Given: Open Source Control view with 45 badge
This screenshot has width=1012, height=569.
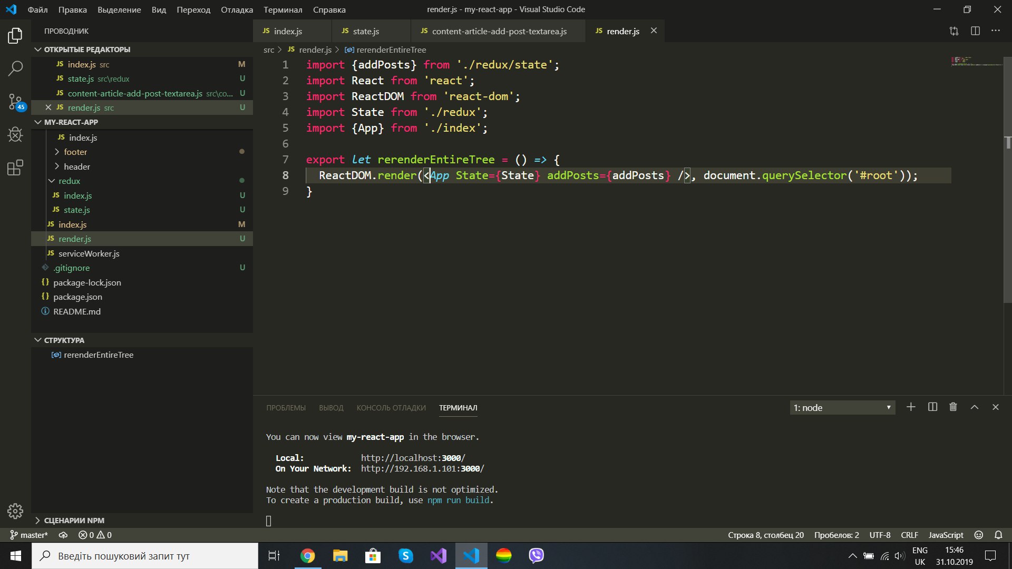Looking at the screenshot, I should tap(15, 101).
